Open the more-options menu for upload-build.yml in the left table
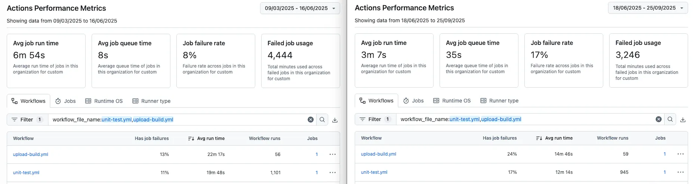 coord(333,154)
